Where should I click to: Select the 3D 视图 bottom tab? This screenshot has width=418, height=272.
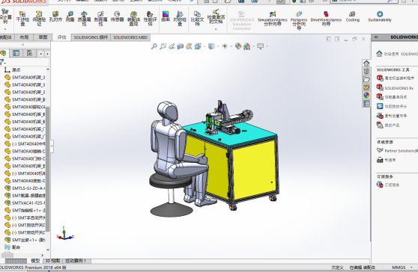pyautogui.click(x=52, y=261)
